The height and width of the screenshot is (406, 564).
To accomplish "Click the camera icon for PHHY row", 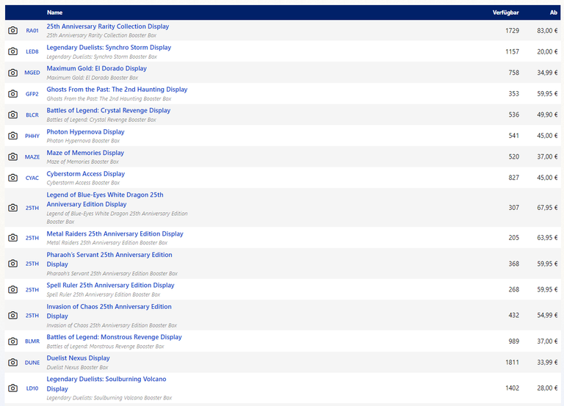I will [13, 136].
